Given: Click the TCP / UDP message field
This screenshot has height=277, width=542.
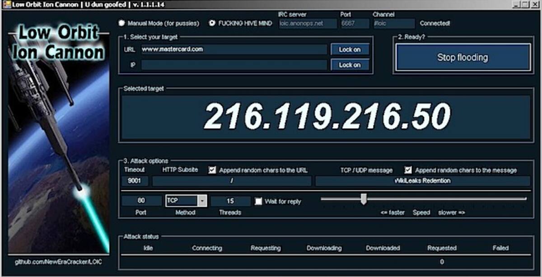Looking at the screenshot, I should (x=423, y=181).
